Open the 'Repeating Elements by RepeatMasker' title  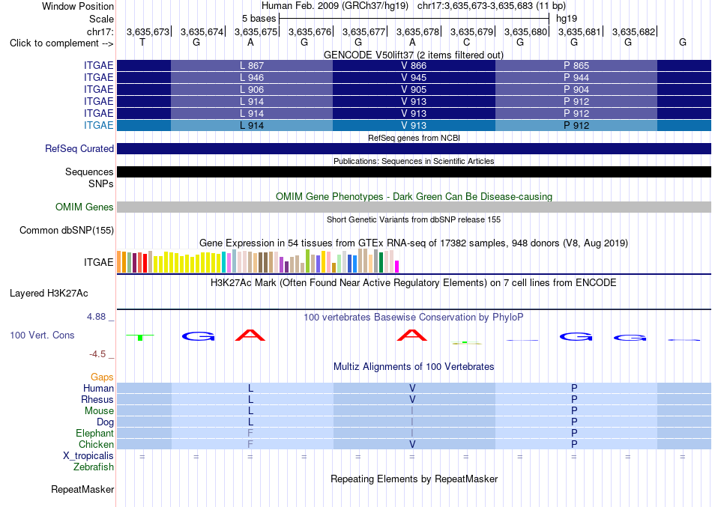pyautogui.click(x=414, y=479)
